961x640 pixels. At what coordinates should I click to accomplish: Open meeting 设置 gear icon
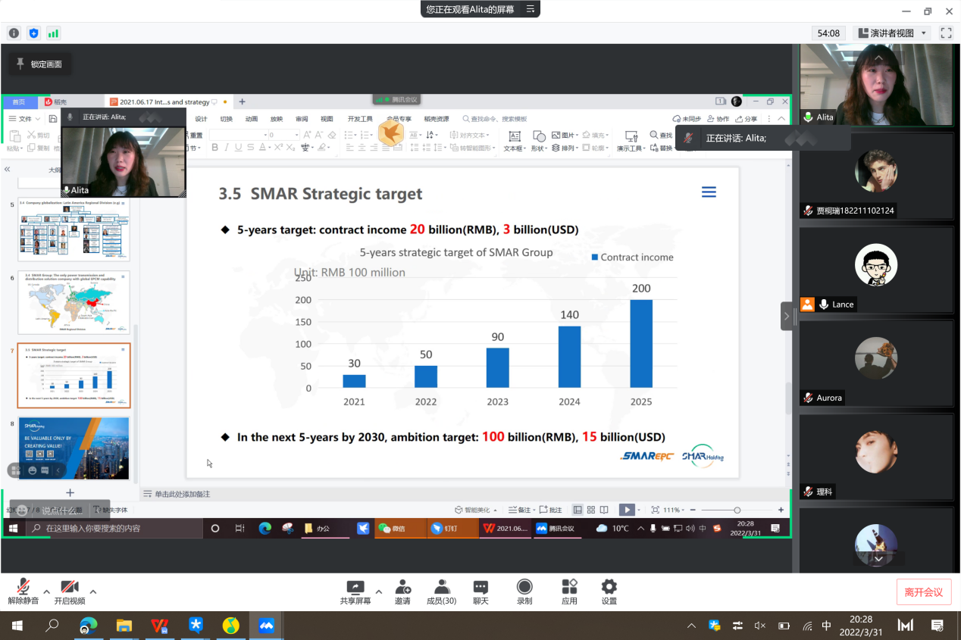[x=609, y=592]
